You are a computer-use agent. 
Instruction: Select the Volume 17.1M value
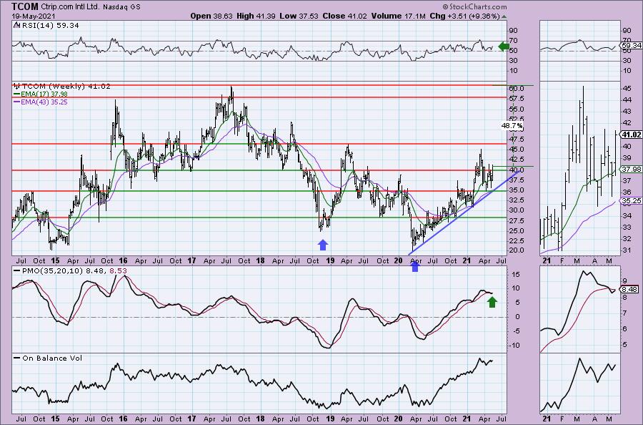tap(399, 16)
